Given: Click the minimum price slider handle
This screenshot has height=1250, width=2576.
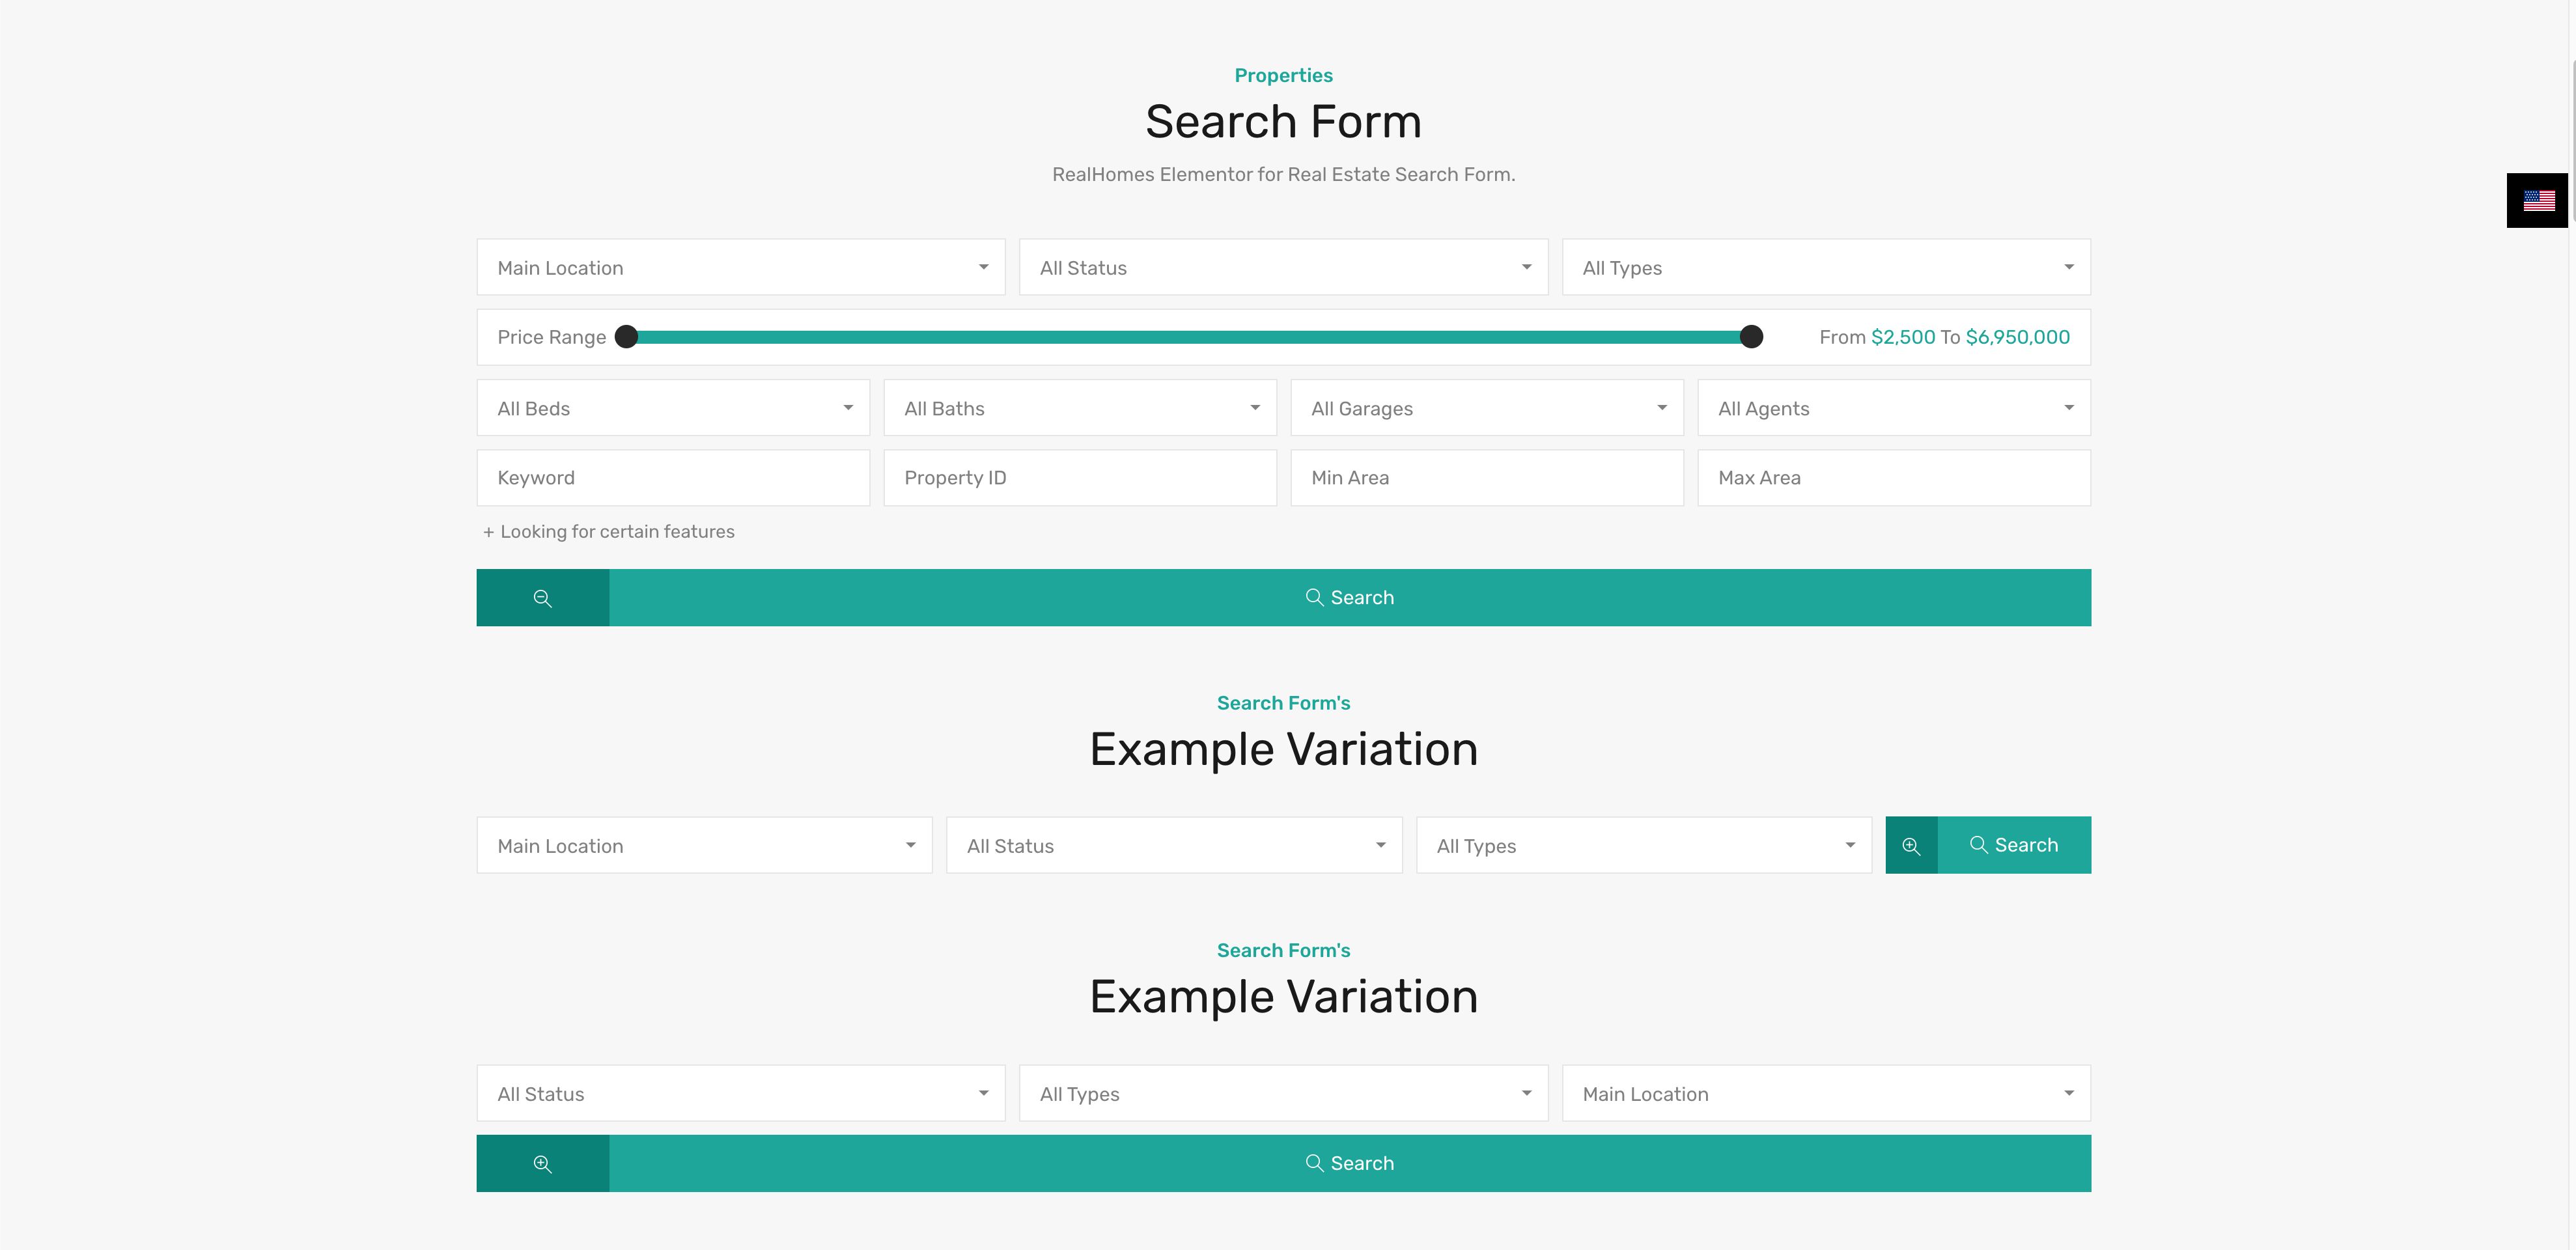Looking at the screenshot, I should (626, 337).
